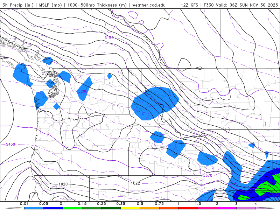Screen dimensions: 280x210
Task: Click the F330 forecast hour label
Action: click(209, 5)
